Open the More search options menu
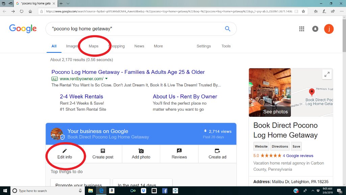 coord(158,46)
